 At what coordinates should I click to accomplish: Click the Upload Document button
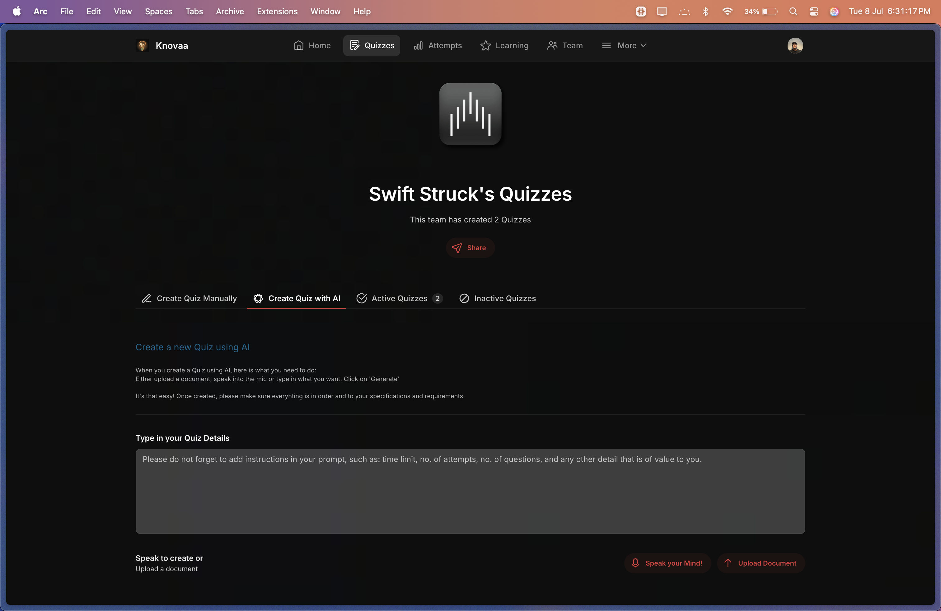(x=761, y=563)
